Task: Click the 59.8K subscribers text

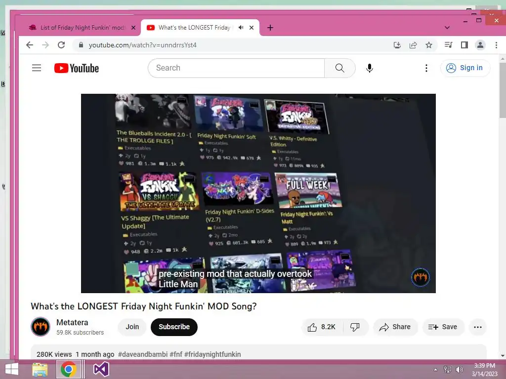Action: (80, 333)
